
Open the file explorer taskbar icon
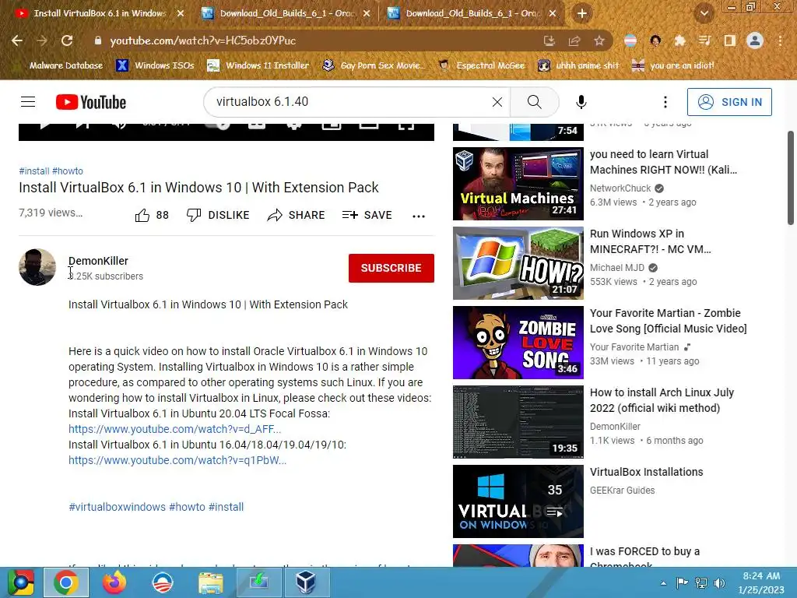click(x=210, y=582)
